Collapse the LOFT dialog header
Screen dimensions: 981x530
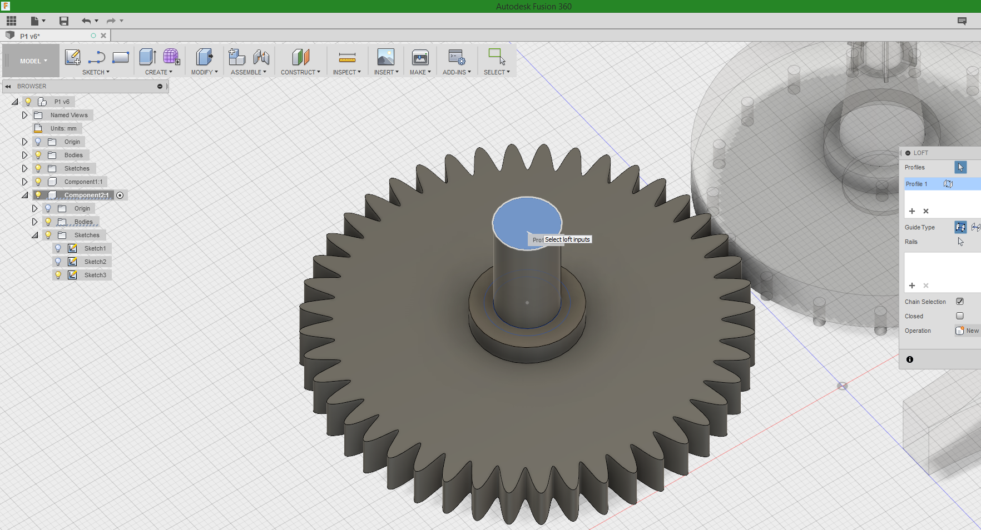point(908,153)
